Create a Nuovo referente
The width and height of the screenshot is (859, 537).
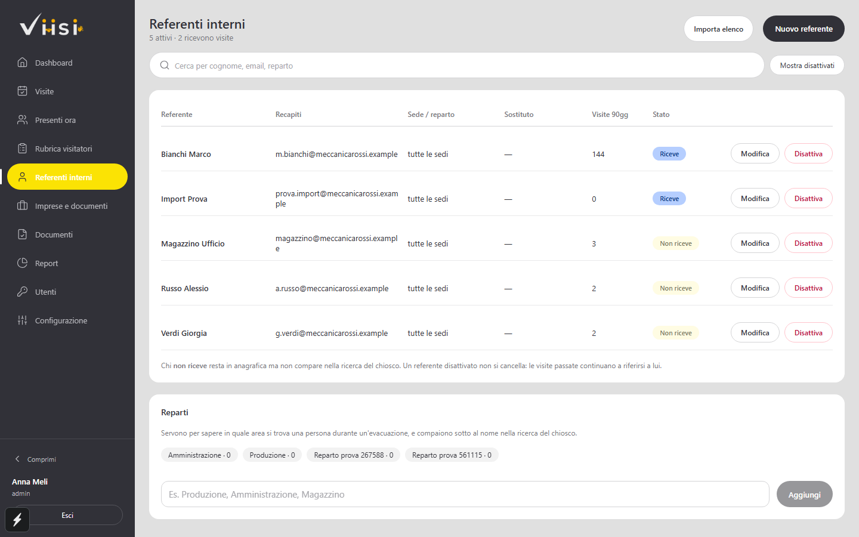(804, 29)
